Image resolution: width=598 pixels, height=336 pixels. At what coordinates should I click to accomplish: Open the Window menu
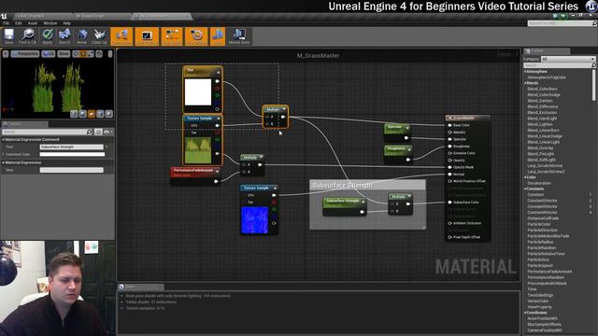(50, 23)
